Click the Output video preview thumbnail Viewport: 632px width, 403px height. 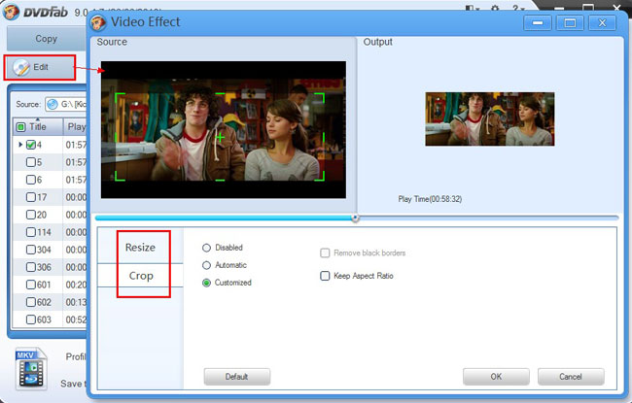490,119
